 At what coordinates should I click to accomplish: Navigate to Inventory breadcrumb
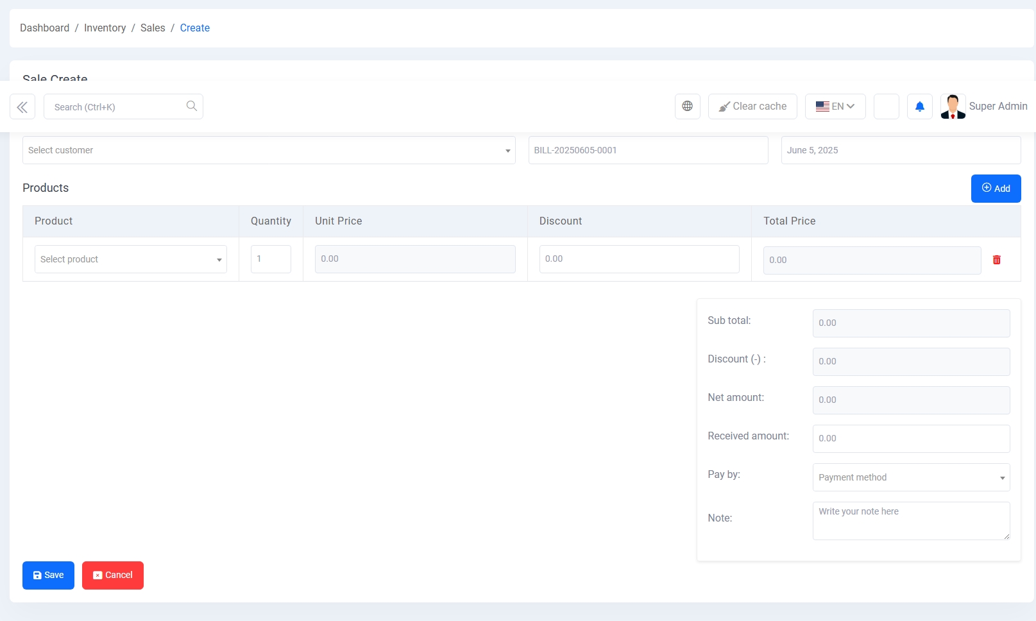tap(105, 28)
